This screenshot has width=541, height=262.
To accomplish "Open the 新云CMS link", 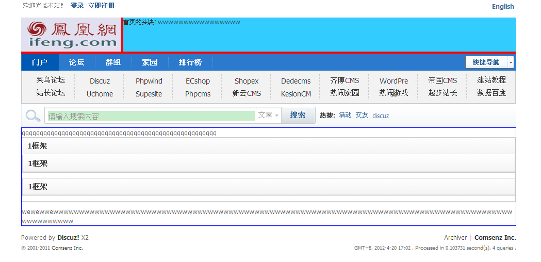I will click(x=247, y=93).
